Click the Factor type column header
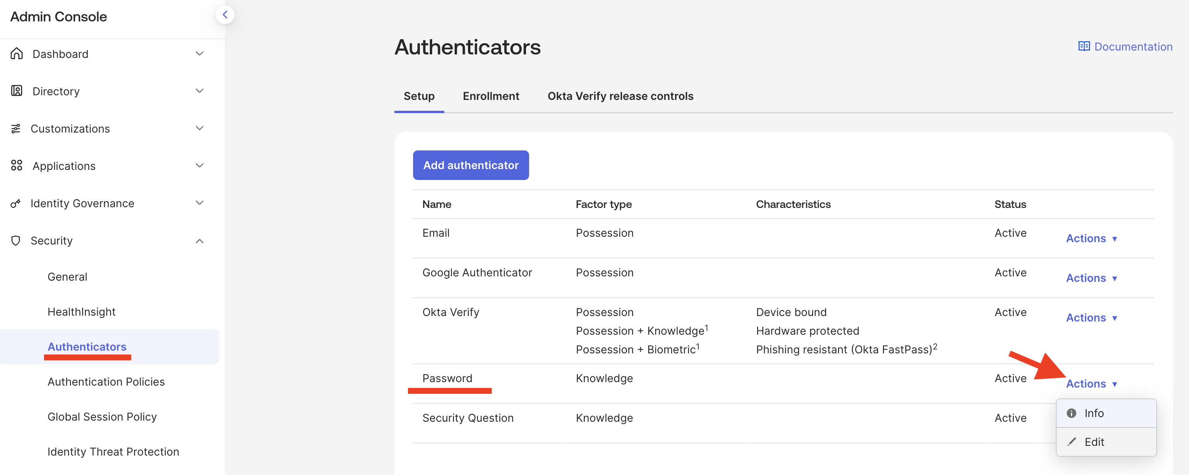 pos(604,204)
